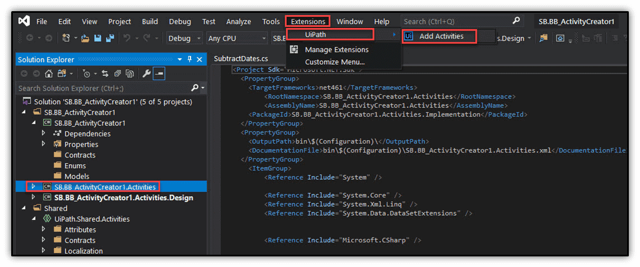Image resolution: width=640 pixels, height=267 pixels.
Task: Open the Extensions menu
Action: pyautogui.click(x=308, y=22)
